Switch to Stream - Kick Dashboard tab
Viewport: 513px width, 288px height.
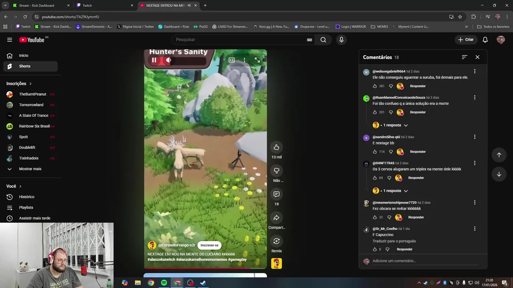(40, 6)
